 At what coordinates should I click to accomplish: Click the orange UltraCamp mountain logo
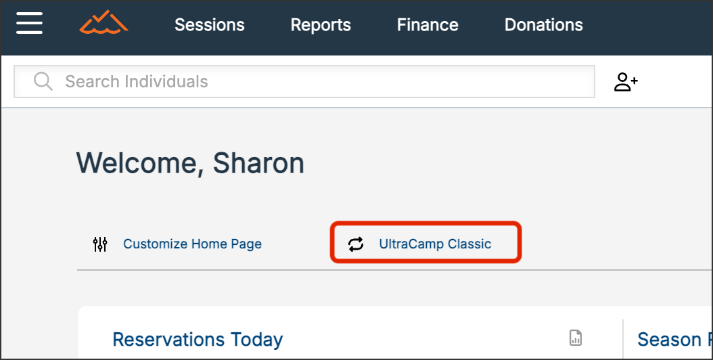click(x=103, y=24)
